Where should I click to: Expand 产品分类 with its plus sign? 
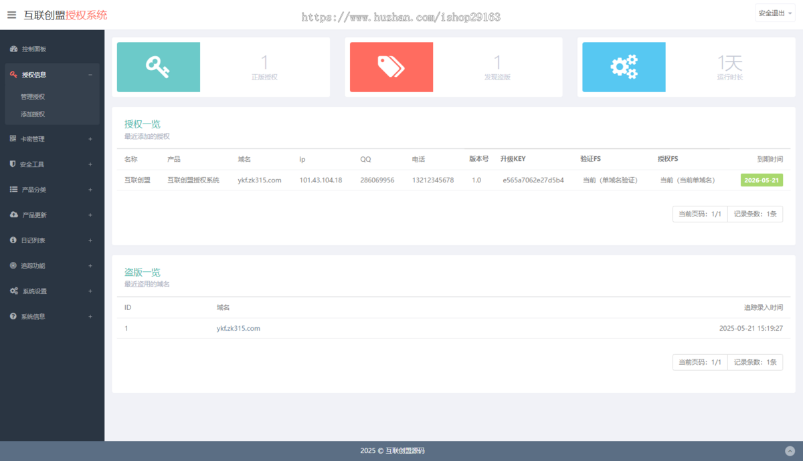click(x=90, y=190)
